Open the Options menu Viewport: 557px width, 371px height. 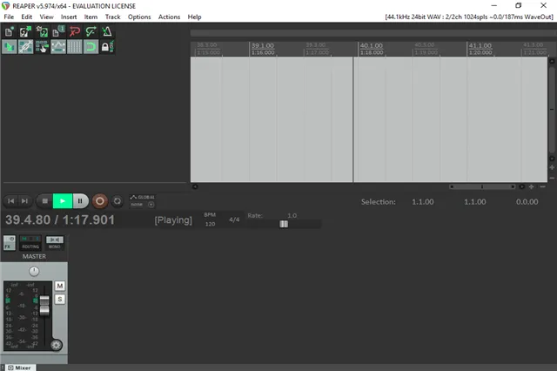click(x=139, y=17)
